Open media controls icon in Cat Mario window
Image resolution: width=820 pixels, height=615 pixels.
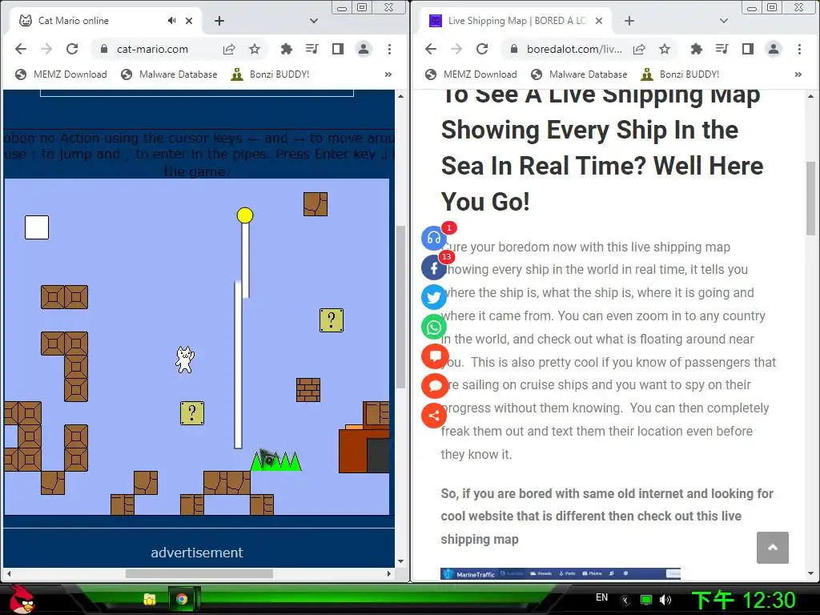pos(312,49)
